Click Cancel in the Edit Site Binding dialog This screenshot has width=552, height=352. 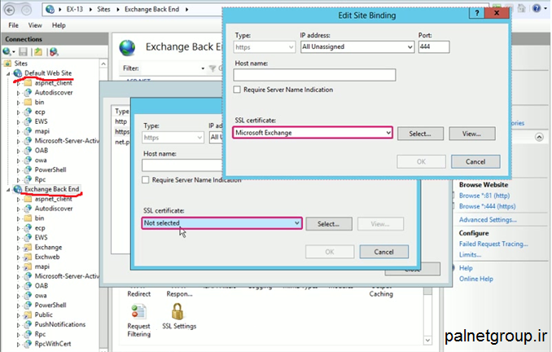(x=475, y=161)
